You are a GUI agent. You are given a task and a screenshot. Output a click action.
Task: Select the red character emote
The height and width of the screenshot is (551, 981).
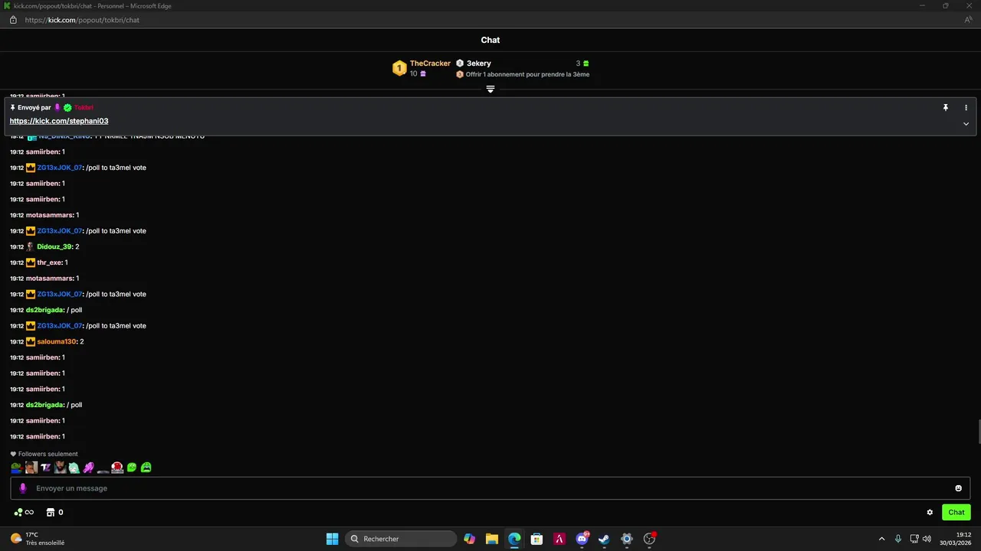point(117,467)
